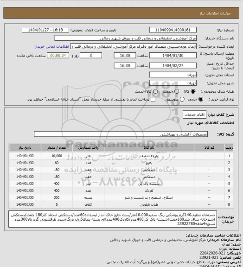Toggle the Islamic treasury payment checkbox
Image resolution: width=243 pixels, height=267 pixels.
coord(153,99)
